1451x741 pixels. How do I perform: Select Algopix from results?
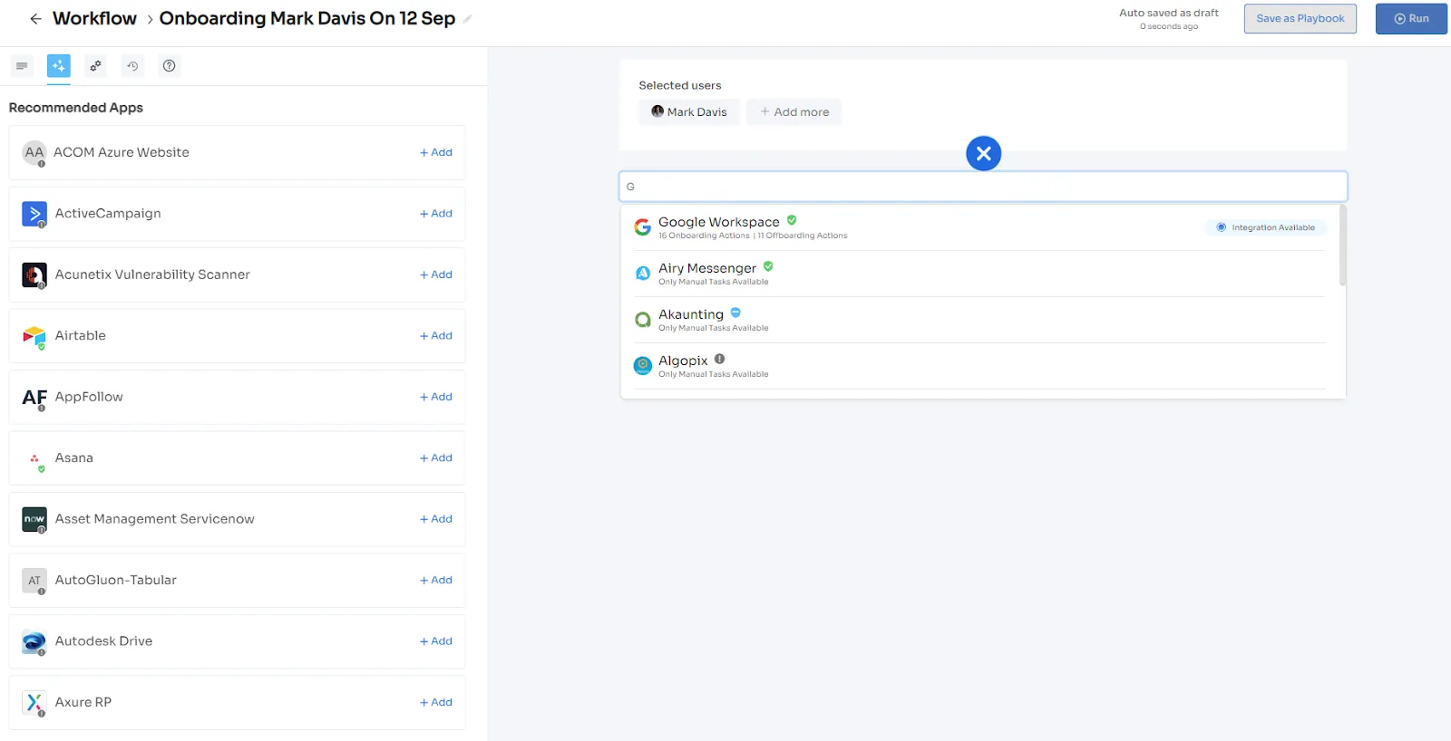coord(979,366)
